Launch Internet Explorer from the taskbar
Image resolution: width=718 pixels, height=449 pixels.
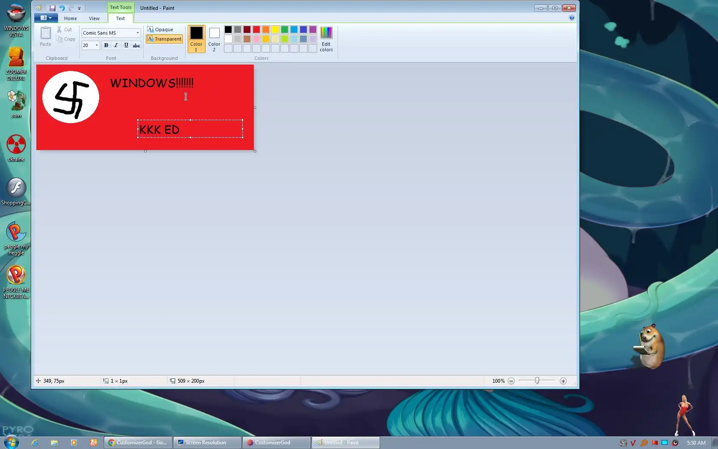35,443
